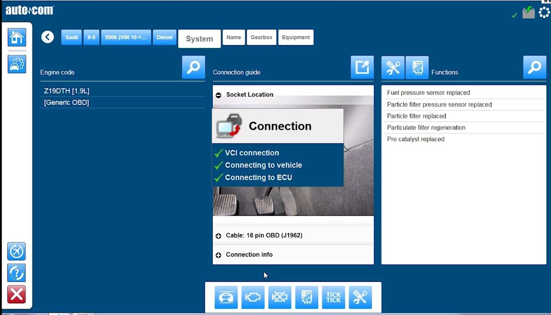Image resolution: width=551 pixels, height=315 pixels.
Task: Search the engine code list
Action: [x=194, y=67]
